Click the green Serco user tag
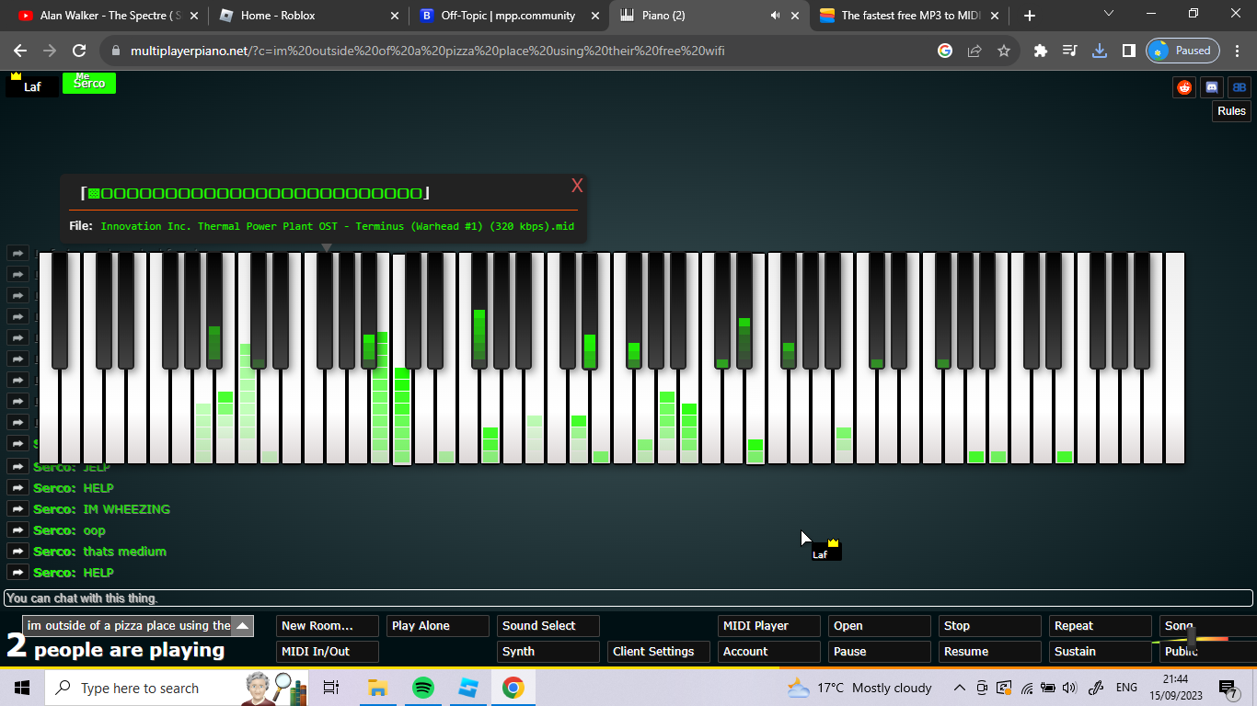The image size is (1257, 706). coord(89,83)
